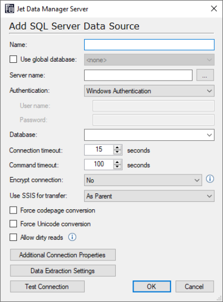Click the Name input field
Image resolution: width=223 pixels, height=302 pixels.
coord(149,45)
